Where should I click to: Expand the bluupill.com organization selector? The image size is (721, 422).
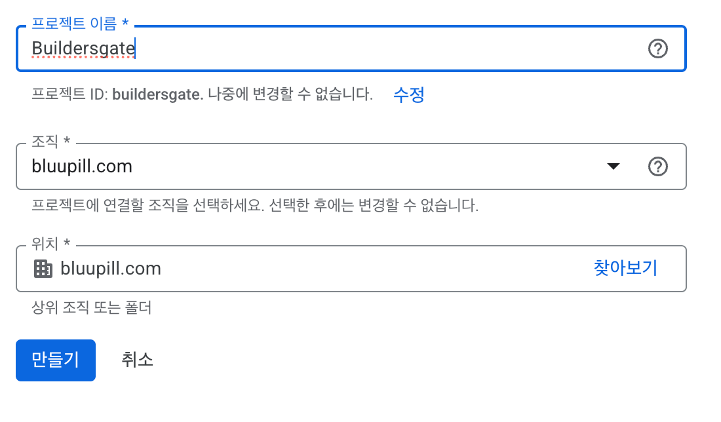click(x=614, y=167)
